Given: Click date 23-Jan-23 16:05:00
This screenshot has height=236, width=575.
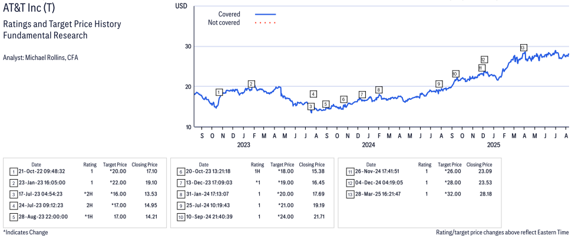Looking at the screenshot, I should pyautogui.click(x=41, y=183).
